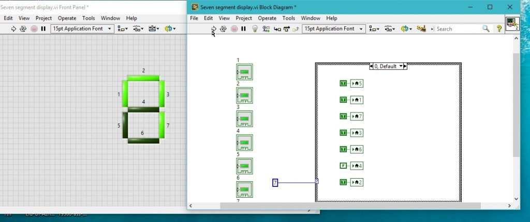Open Context Help with the question mark icon
Screen dimensions: 530x222
click(498, 29)
